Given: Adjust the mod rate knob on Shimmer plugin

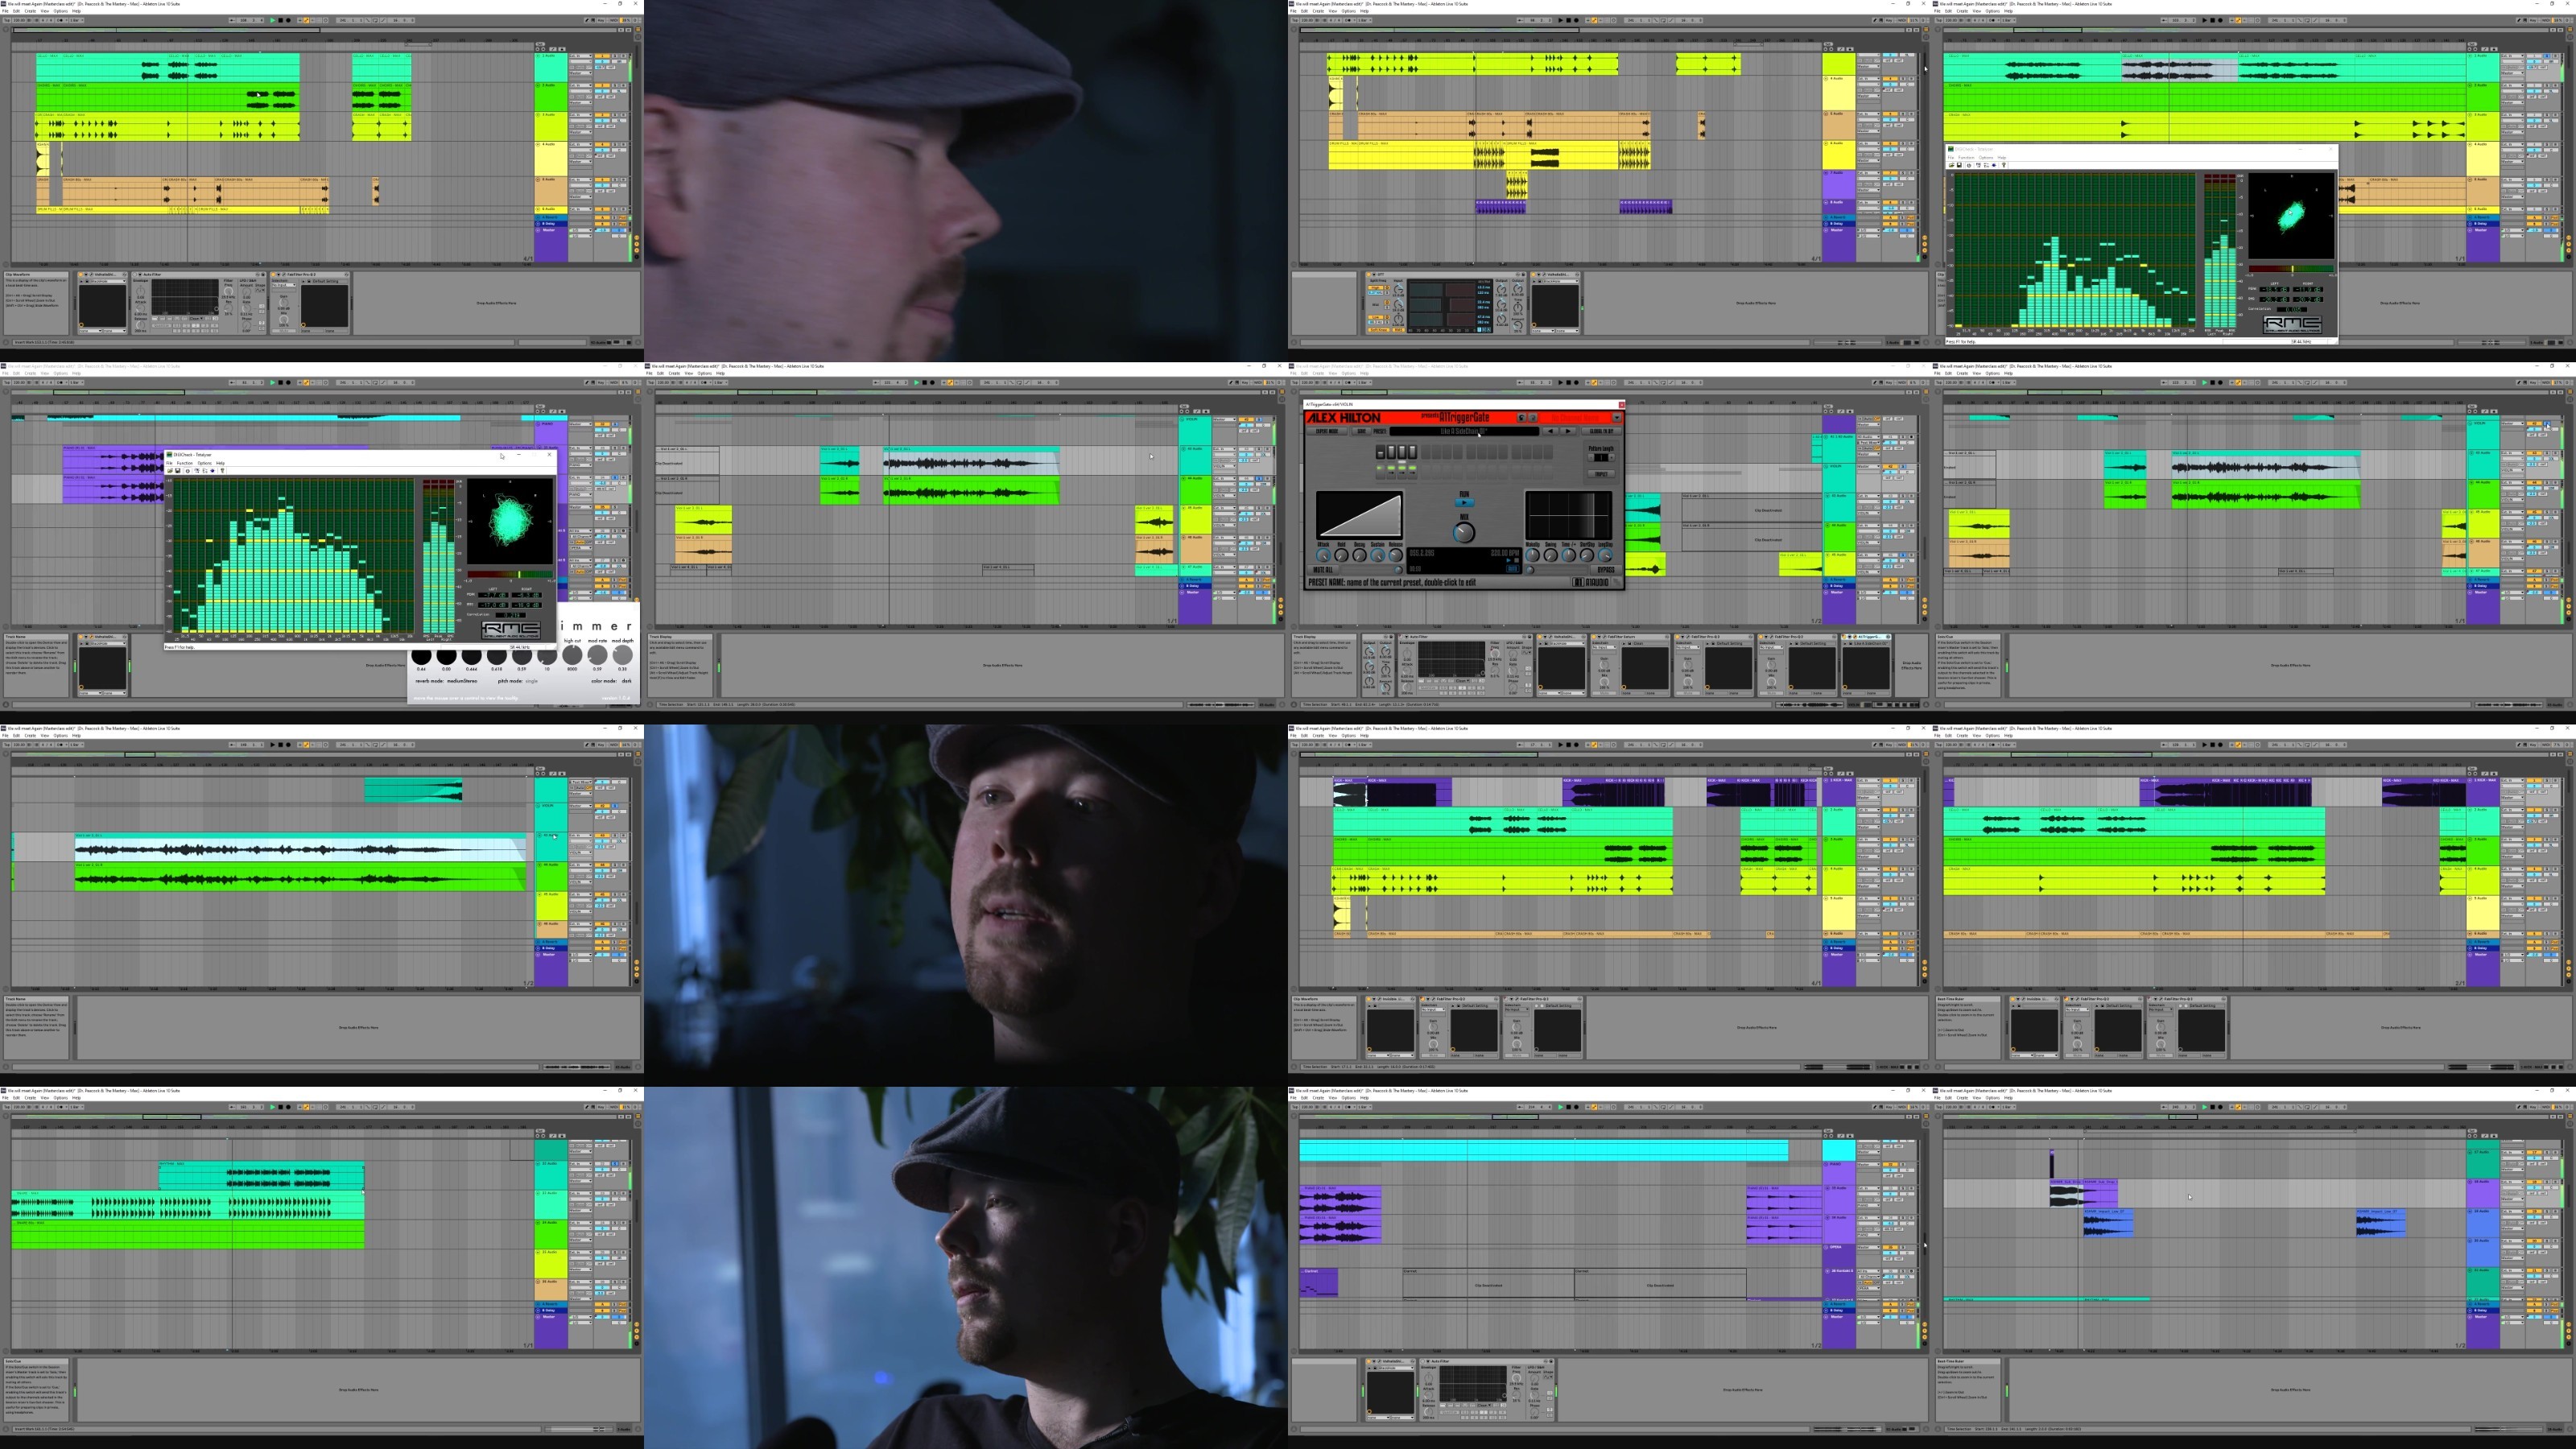Looking at the screenshot, I should [597, 655].
